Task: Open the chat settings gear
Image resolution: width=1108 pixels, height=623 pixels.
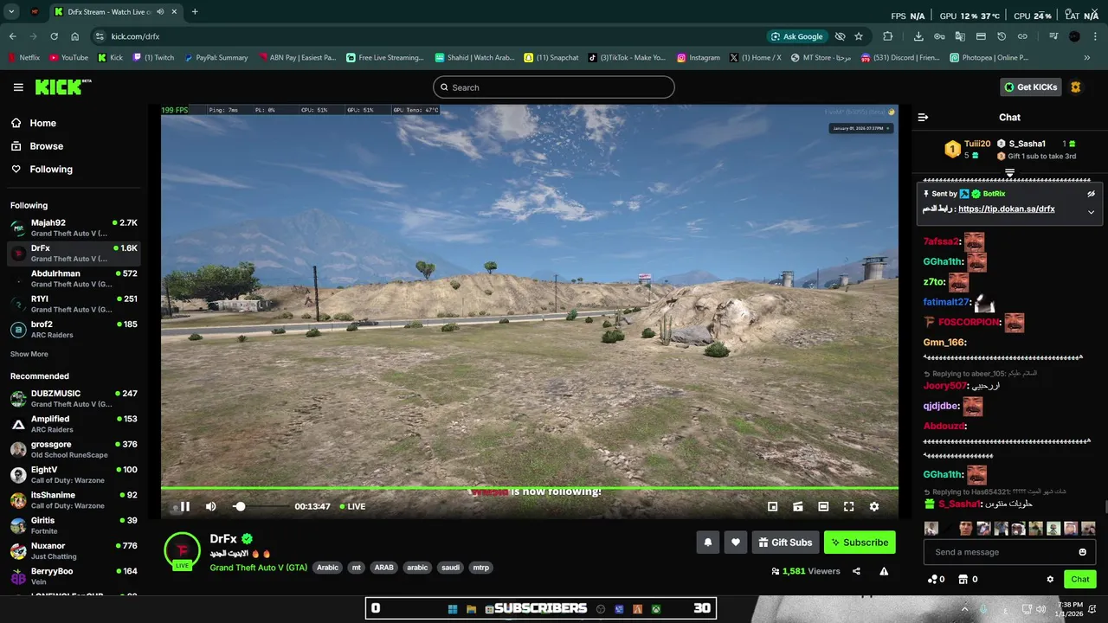Action: [1050, 580]
